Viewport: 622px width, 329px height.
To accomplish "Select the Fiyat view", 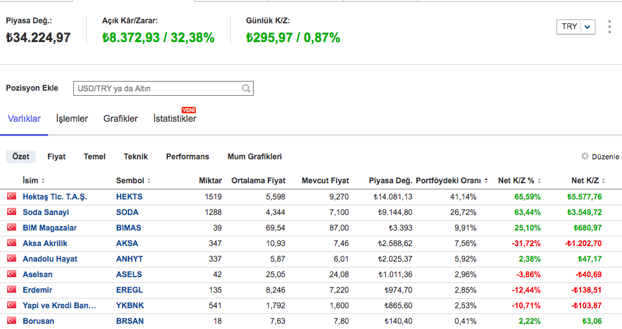I will coord(56,156).
